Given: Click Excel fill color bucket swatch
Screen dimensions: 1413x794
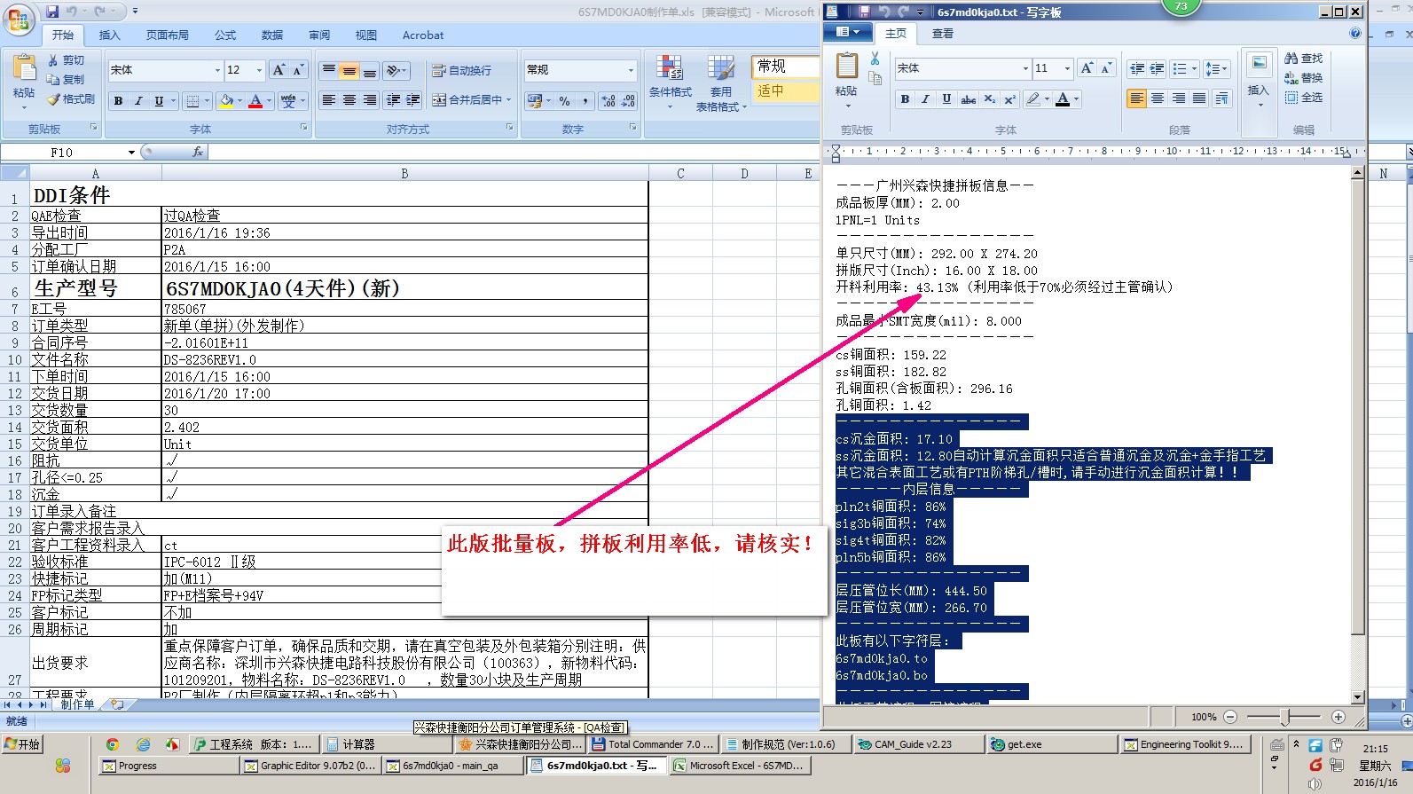Looking at the screenshot, I should [226, 101].
